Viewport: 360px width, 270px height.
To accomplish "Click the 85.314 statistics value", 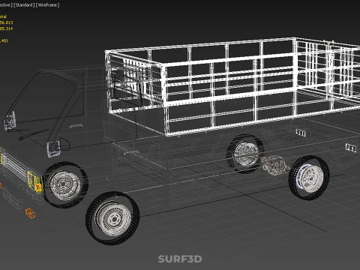I will click(x=6, y=28).
